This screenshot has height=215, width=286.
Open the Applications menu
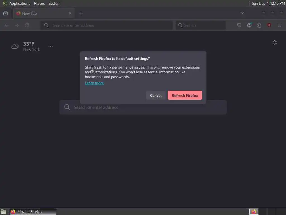pos(20,3)
